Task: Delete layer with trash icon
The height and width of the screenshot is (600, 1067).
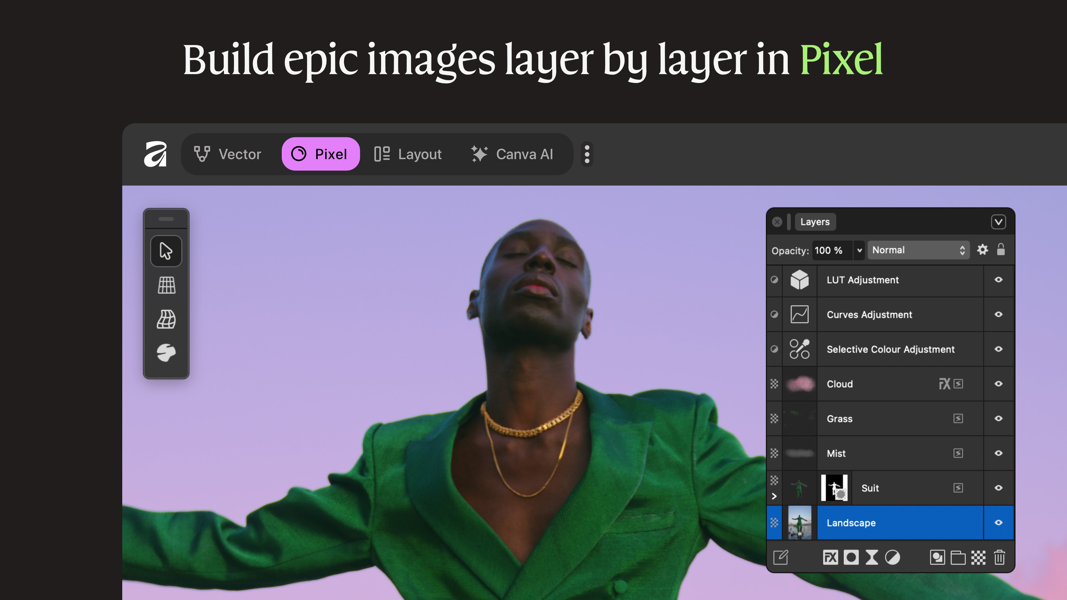Action: [999, 557]
